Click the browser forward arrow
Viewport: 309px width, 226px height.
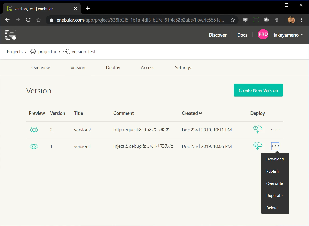18,20
